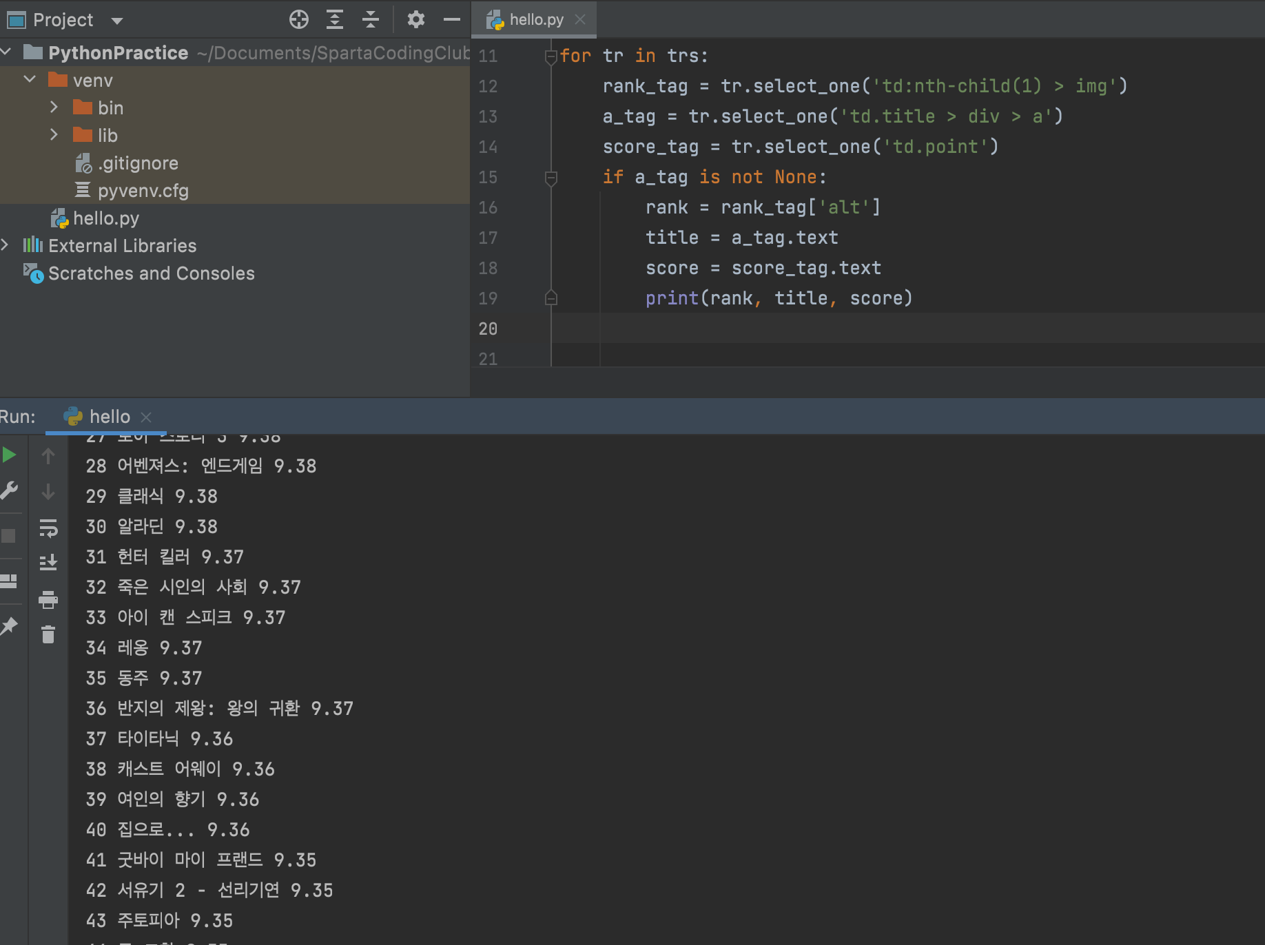This screenshot has height=945, width=1265.
Task: Select the pyvenv.cfg file
Action: pyautogui.click(x=143, y=191)
